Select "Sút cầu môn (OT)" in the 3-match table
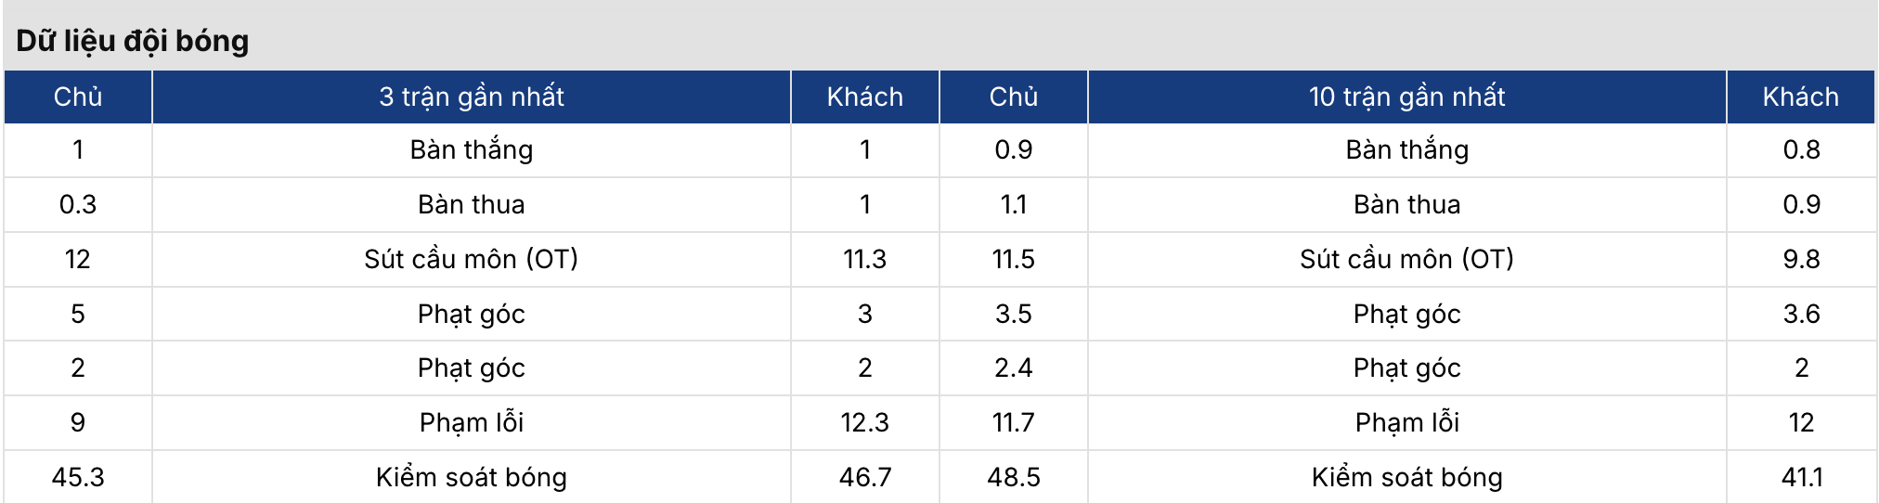1879x503 pixels. 471,259
